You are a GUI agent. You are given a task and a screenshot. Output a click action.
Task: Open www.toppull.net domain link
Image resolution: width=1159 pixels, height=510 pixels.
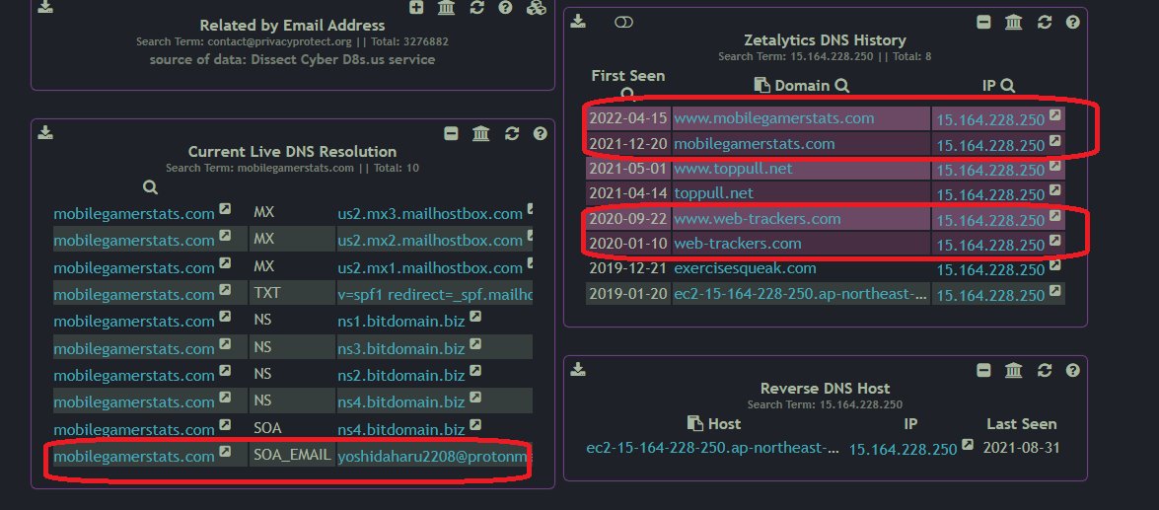[733, 169]
